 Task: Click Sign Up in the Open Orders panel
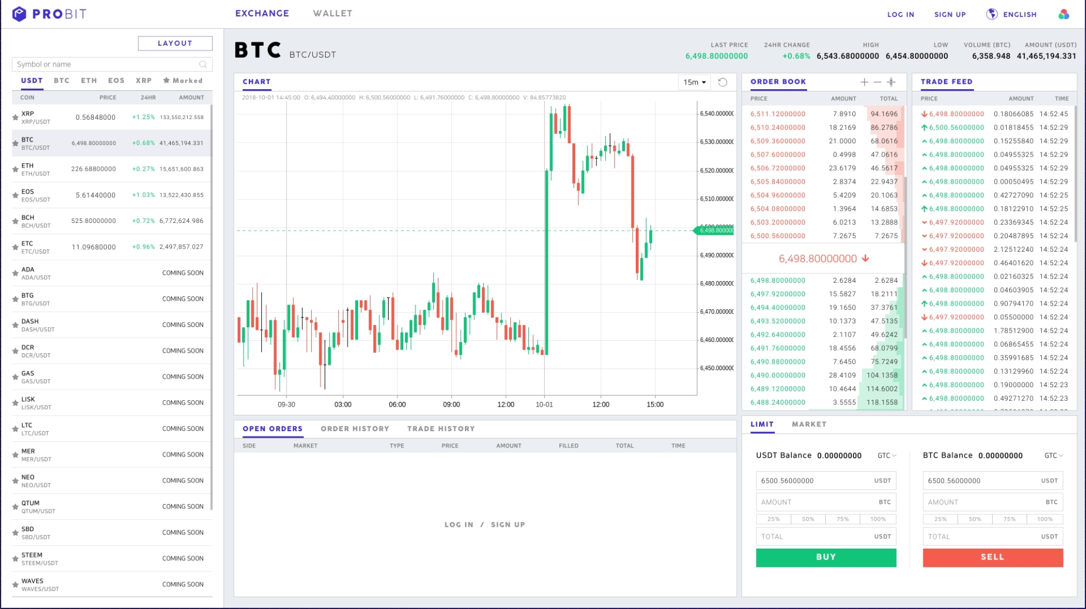pyautogui.click(x=508, y=525)
